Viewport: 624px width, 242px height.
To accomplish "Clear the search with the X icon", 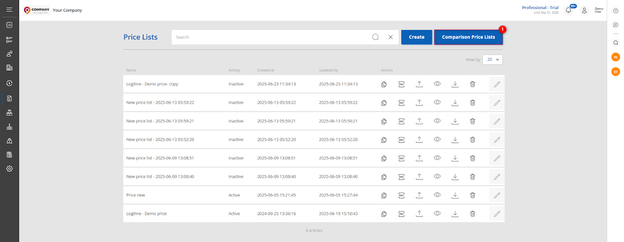I will 390,37.
